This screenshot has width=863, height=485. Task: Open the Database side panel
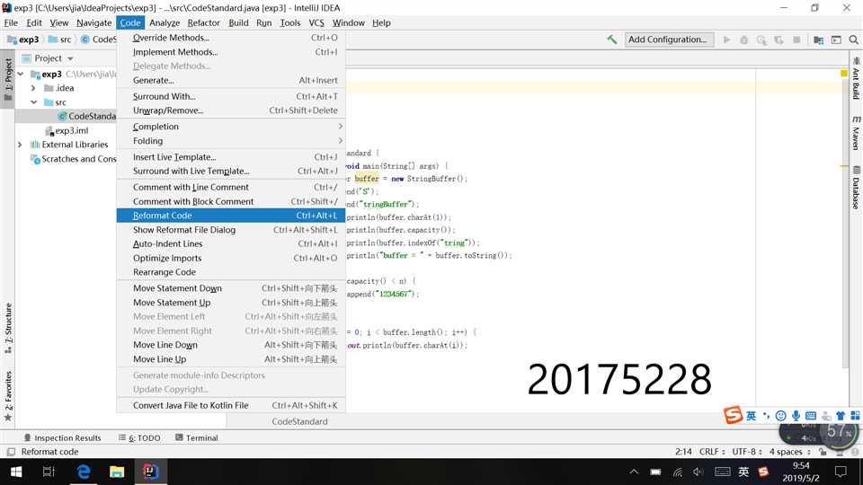point(856,187)
